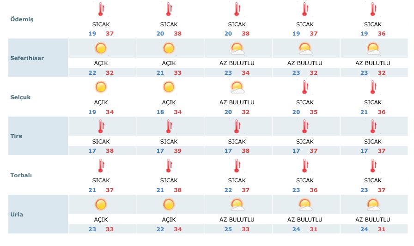Screen dimensions: 414x246
Task: Click the low temperature 25 in the Urla row
Action: pyautogui.click(x=228, y=229)
